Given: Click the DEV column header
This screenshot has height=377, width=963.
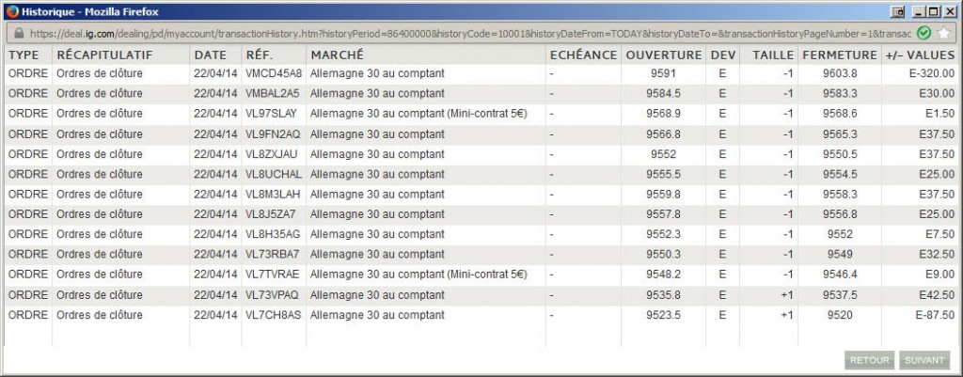Looking at the screenshot, I should click(x=723, y=55).
